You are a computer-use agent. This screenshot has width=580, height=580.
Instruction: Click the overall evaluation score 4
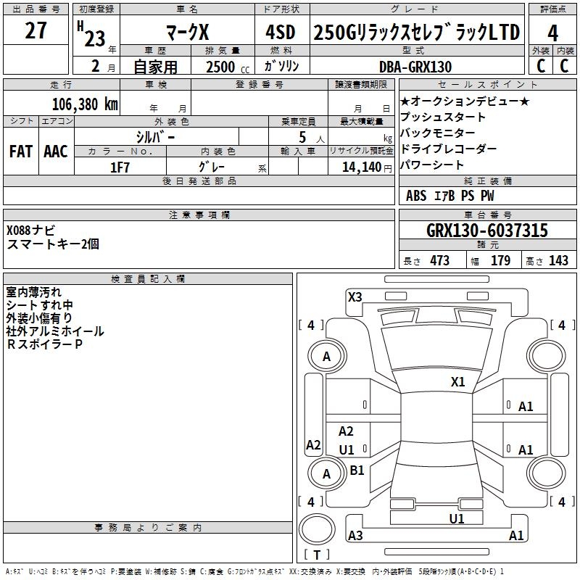[x=552, y=33]
